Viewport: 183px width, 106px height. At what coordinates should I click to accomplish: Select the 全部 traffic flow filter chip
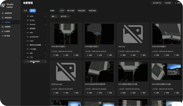62,11
